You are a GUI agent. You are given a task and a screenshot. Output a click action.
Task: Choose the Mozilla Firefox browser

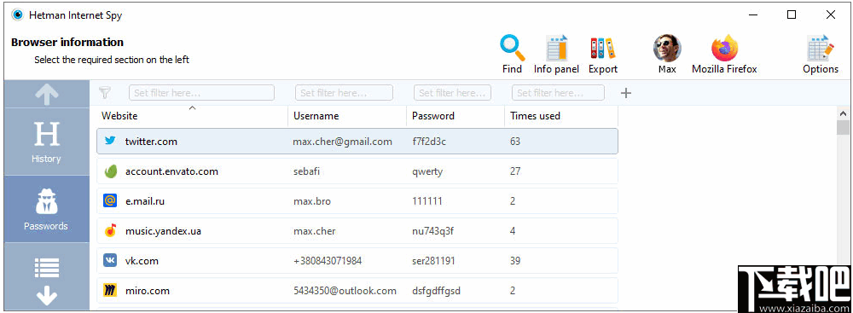coord(724,55)
